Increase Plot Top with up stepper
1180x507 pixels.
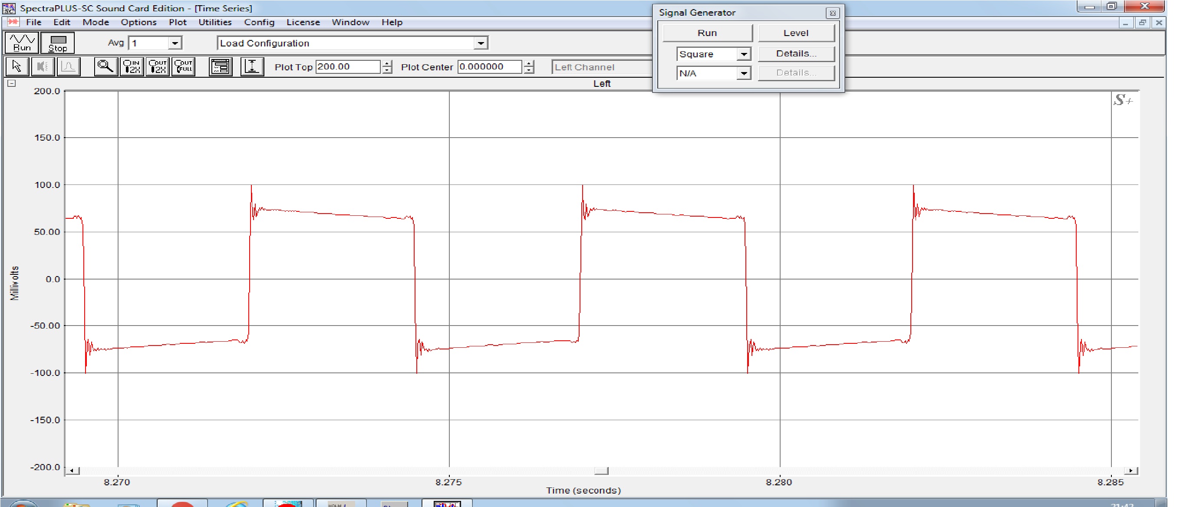[x=388, y=64]
